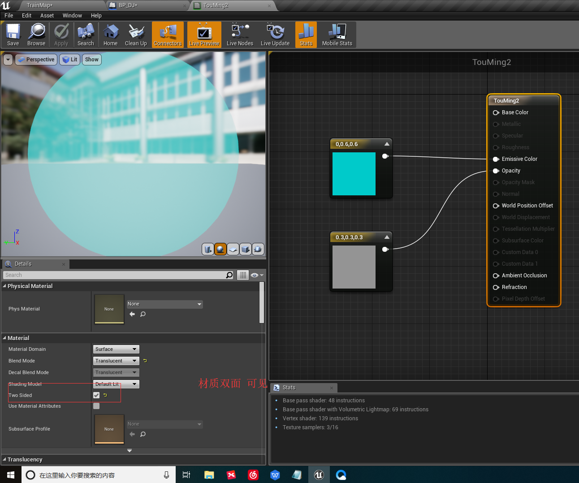
Task: Open the Window menu
Action: coord(72,15)
